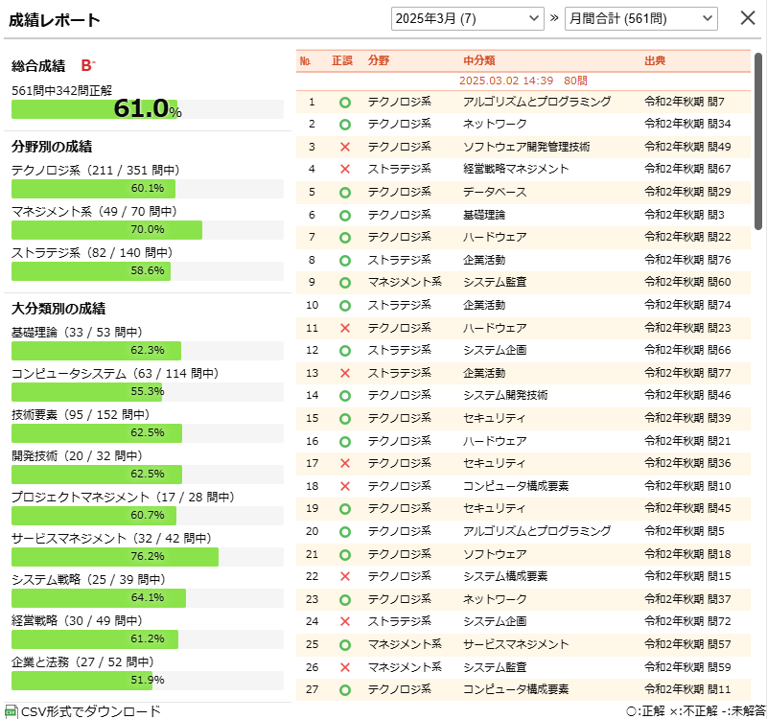Click the circle icon in row 8

click(x=345, y=260)
